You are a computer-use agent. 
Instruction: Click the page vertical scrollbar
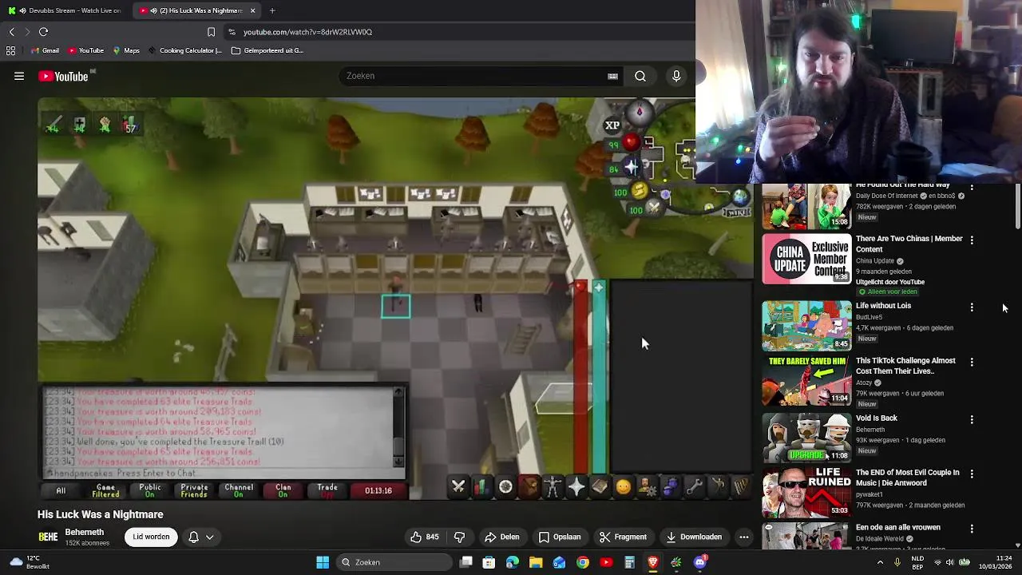pyautogui.click(x=1018, y=208)
